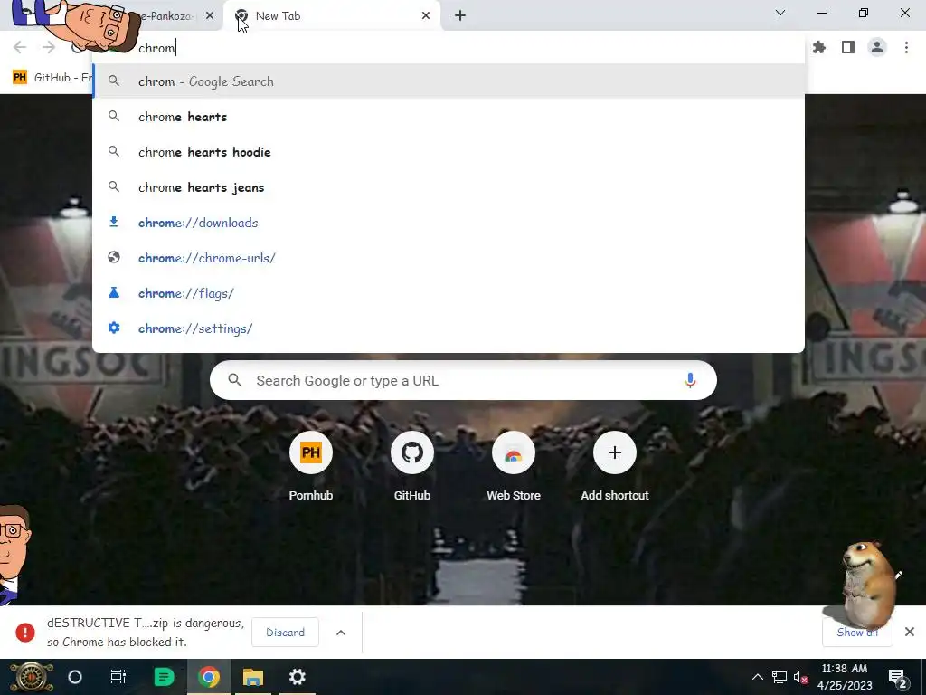
Task: Open the tab search chevron
Action: pyautogui.click(x=780, y=13)
